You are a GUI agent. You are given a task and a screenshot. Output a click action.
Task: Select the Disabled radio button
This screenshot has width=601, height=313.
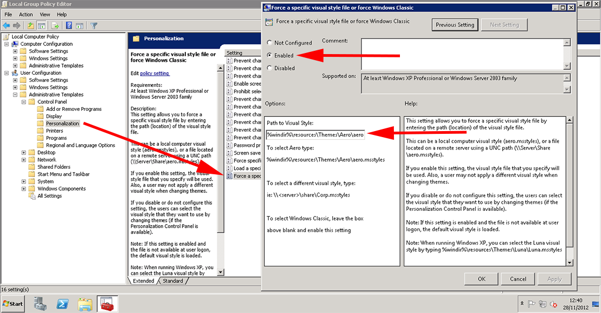click(x=269, y=68)
